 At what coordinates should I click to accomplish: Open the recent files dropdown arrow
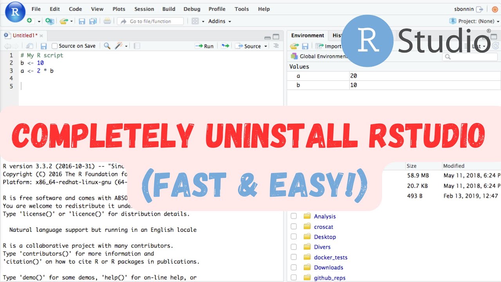(71, 22)
